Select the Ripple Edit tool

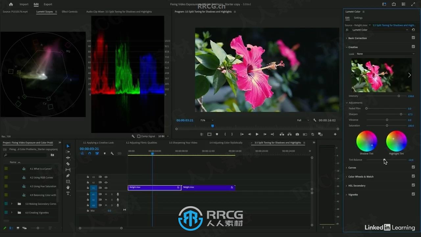point(68,158)
